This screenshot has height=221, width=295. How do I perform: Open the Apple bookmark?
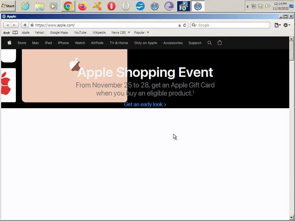click(x=26, y=33)
